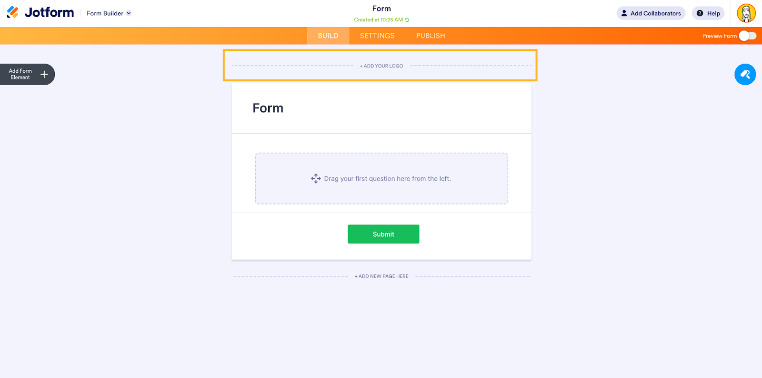Click the Created at 10:25 AM text
762x378 pixels.
point(378,20)
